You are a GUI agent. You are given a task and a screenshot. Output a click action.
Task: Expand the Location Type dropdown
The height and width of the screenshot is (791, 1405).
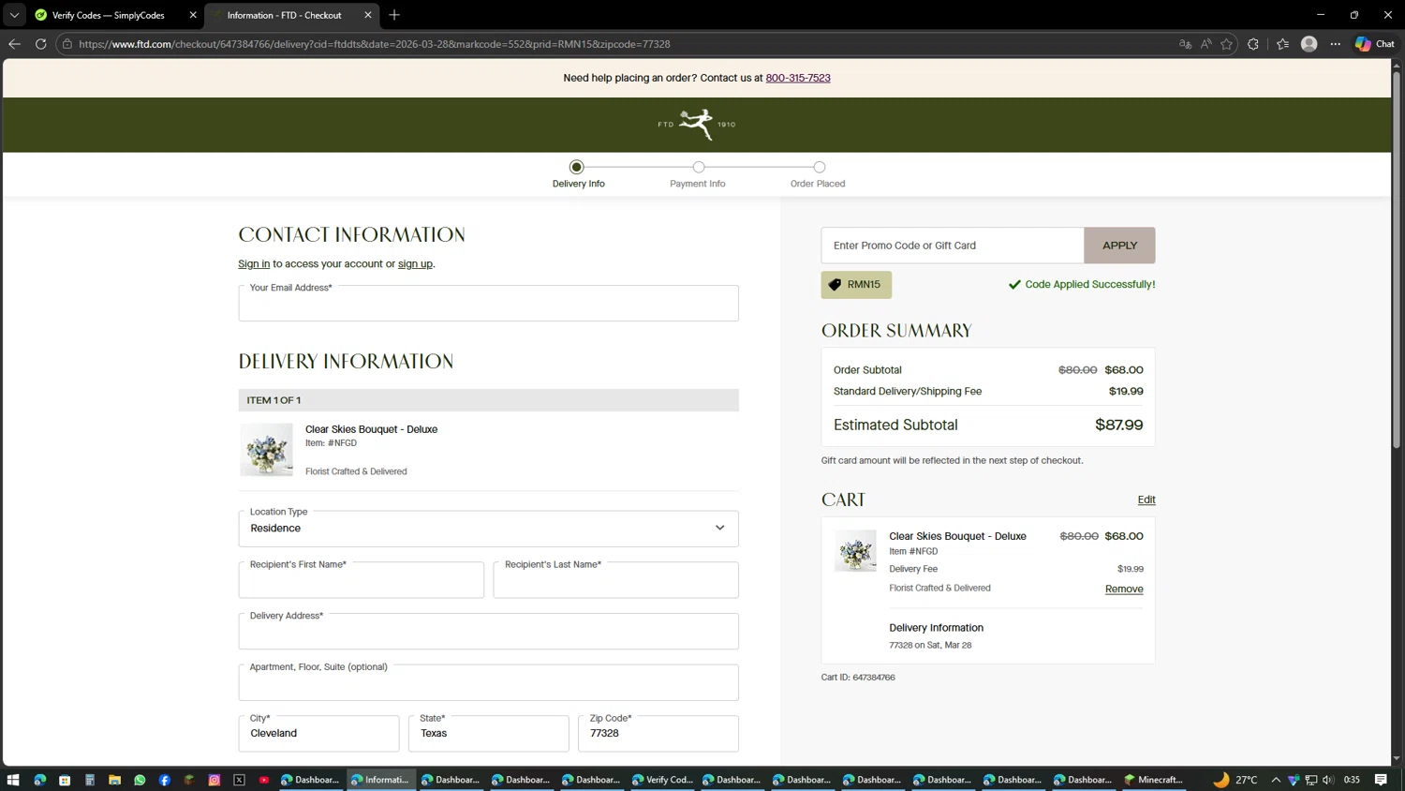[x=488, y=529]
